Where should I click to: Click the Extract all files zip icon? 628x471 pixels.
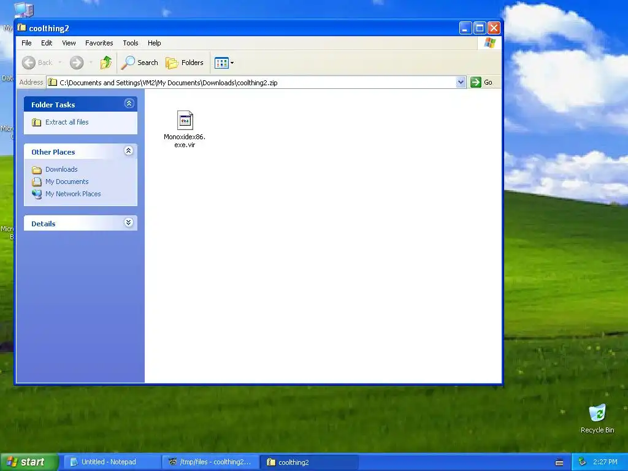(36, 122)
